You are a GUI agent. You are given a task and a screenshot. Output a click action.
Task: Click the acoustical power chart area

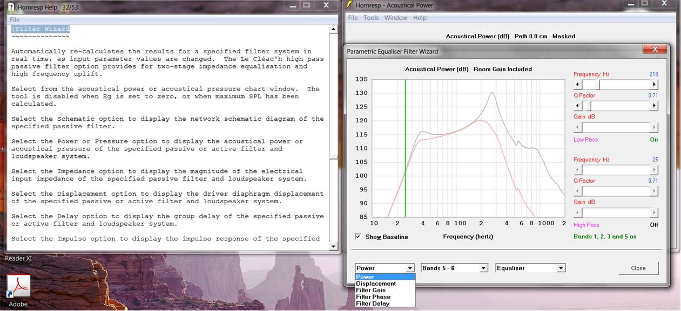click(x=469, y=148)
